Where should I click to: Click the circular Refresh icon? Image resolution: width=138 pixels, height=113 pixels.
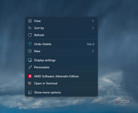(x=30, y=35)
